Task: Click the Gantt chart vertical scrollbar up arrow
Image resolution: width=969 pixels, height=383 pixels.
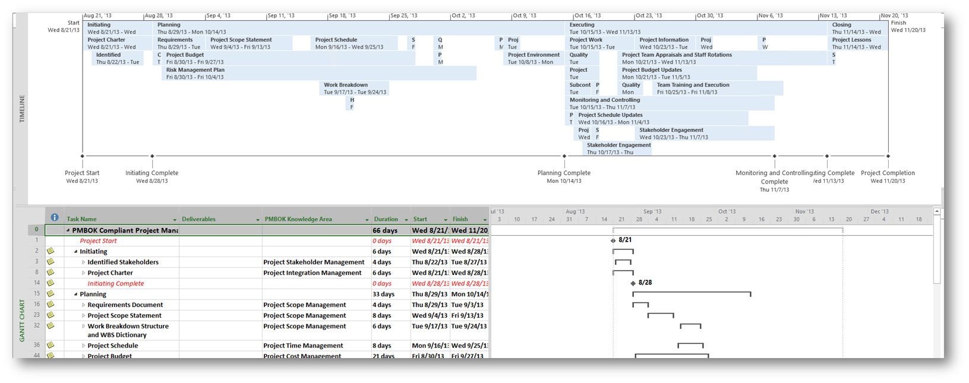Action: (937, 211)
